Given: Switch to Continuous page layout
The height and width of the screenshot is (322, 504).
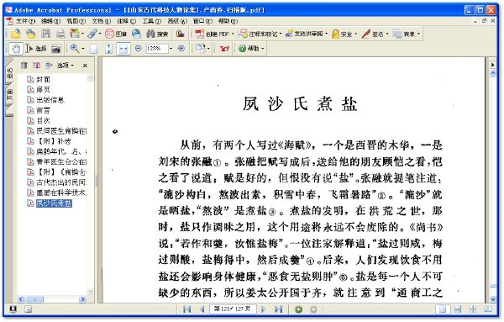Looking at the screenshot, I should (458, 309).
